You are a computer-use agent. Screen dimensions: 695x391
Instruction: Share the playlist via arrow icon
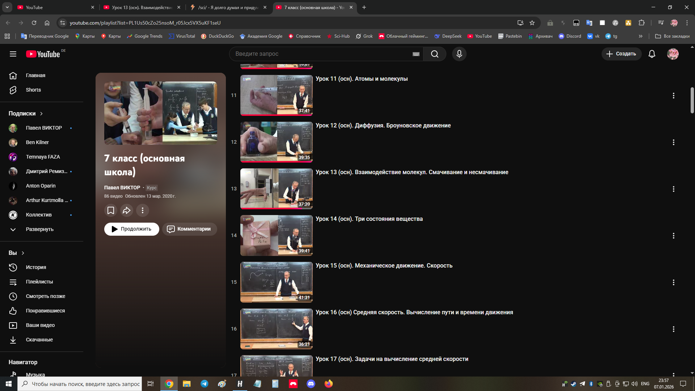click(x=127, y=210)
